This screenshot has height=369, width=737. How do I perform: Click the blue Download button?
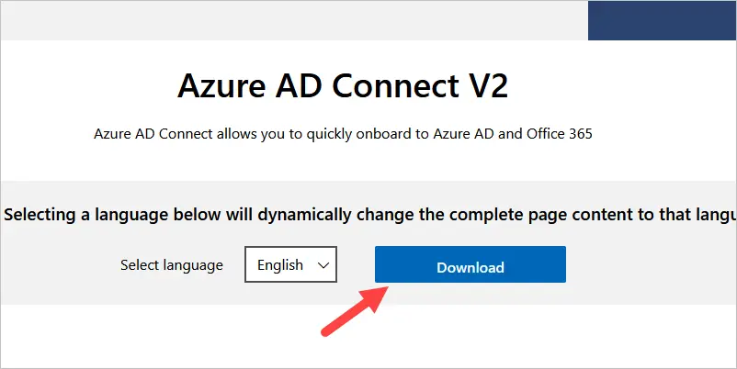470,264
